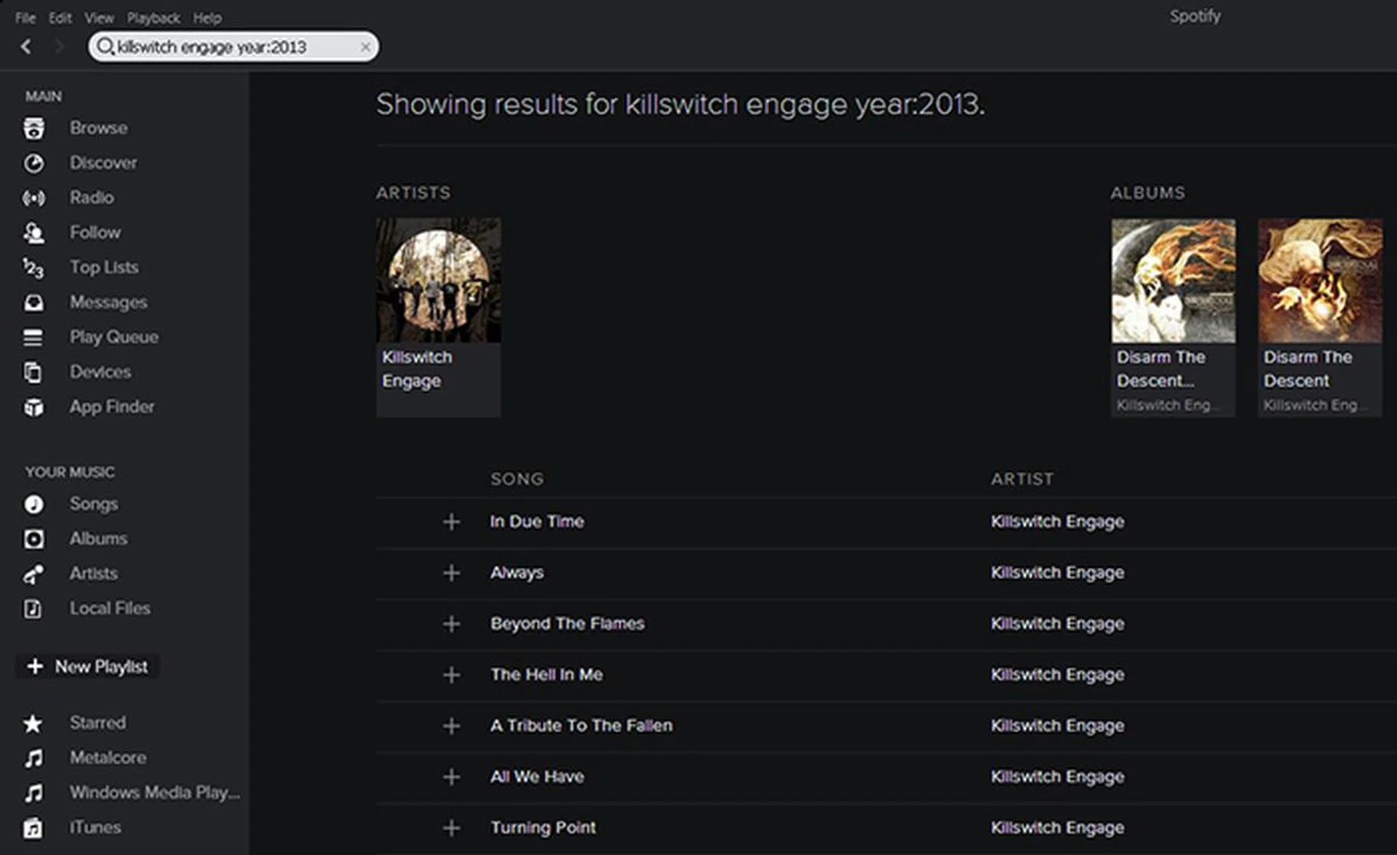1397x855 pixels.
Task: Open the Starred playlist star icon
Action: point(33,723)
